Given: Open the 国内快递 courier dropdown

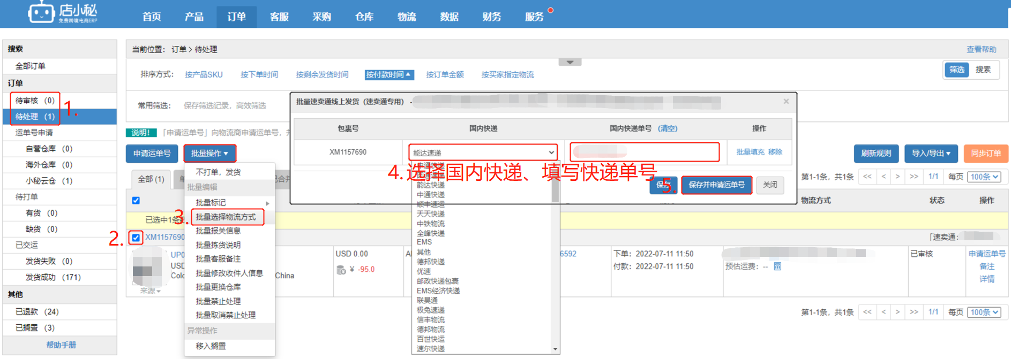Looking at the screenshot, I should 483,152.
